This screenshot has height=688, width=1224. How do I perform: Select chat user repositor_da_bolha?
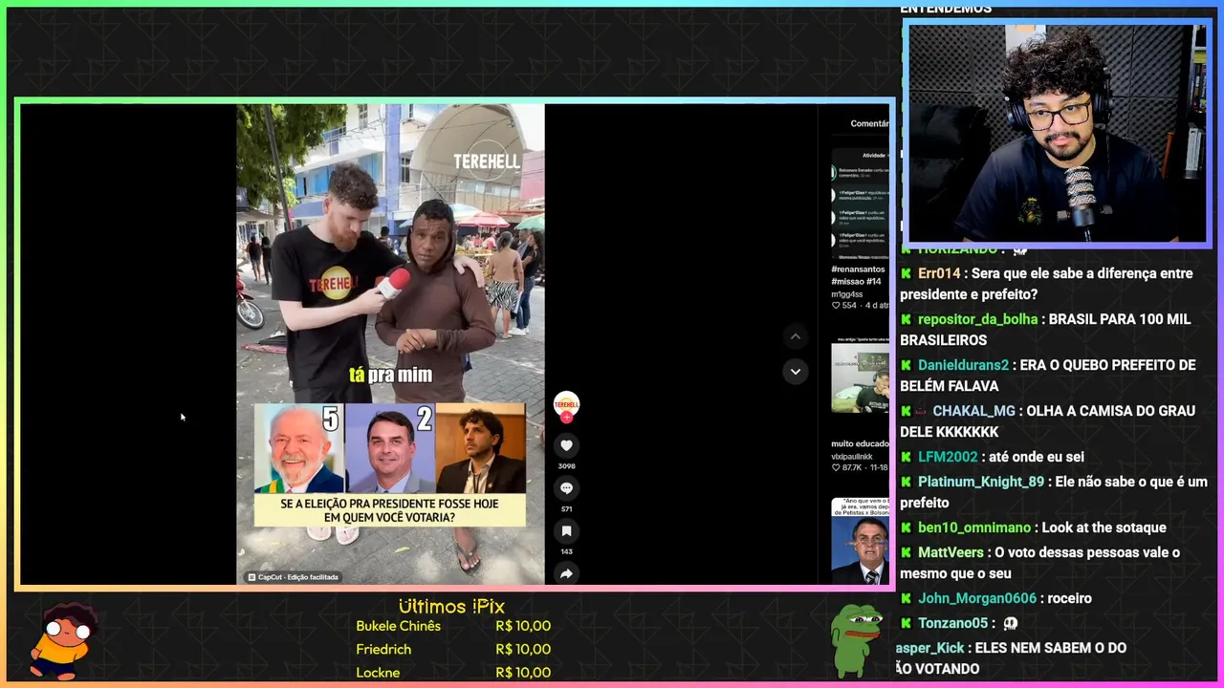(977, 319)
